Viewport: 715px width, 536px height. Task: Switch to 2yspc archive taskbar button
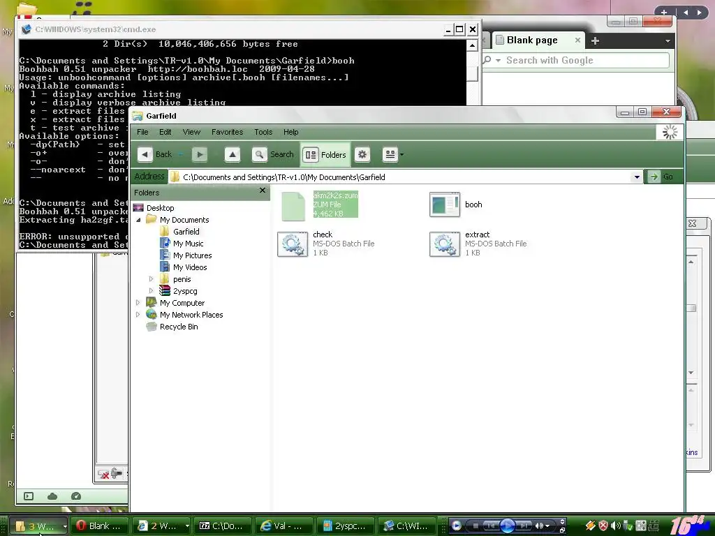(346, 526)
